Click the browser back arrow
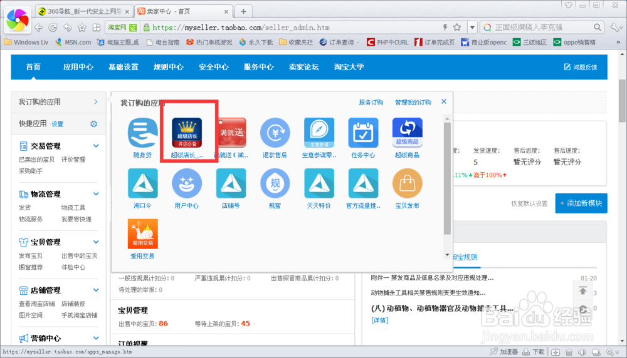The image size is (627, 358). (39, 28)
